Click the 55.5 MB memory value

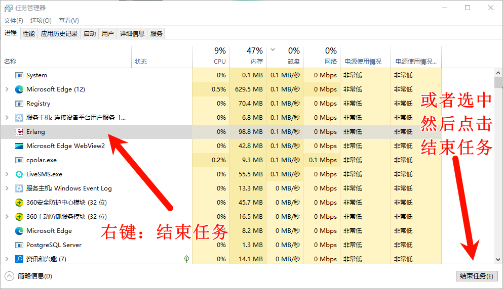pos(251,174)
